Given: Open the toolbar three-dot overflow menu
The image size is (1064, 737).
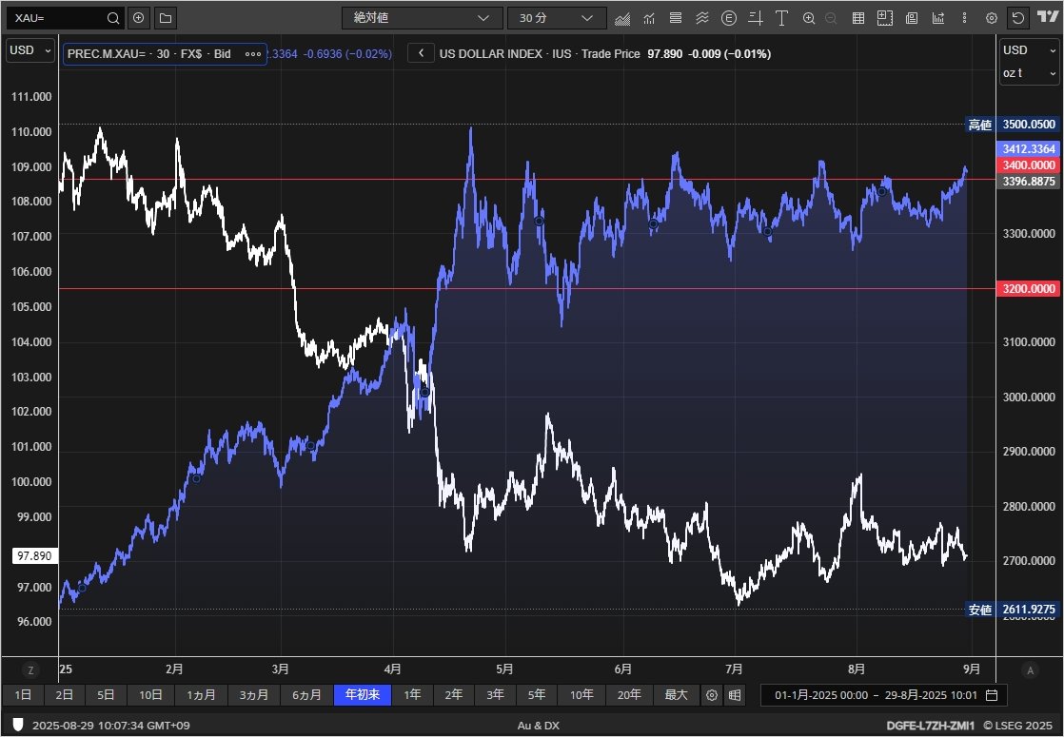Looking at the screenshot, I should click(964, 18).
